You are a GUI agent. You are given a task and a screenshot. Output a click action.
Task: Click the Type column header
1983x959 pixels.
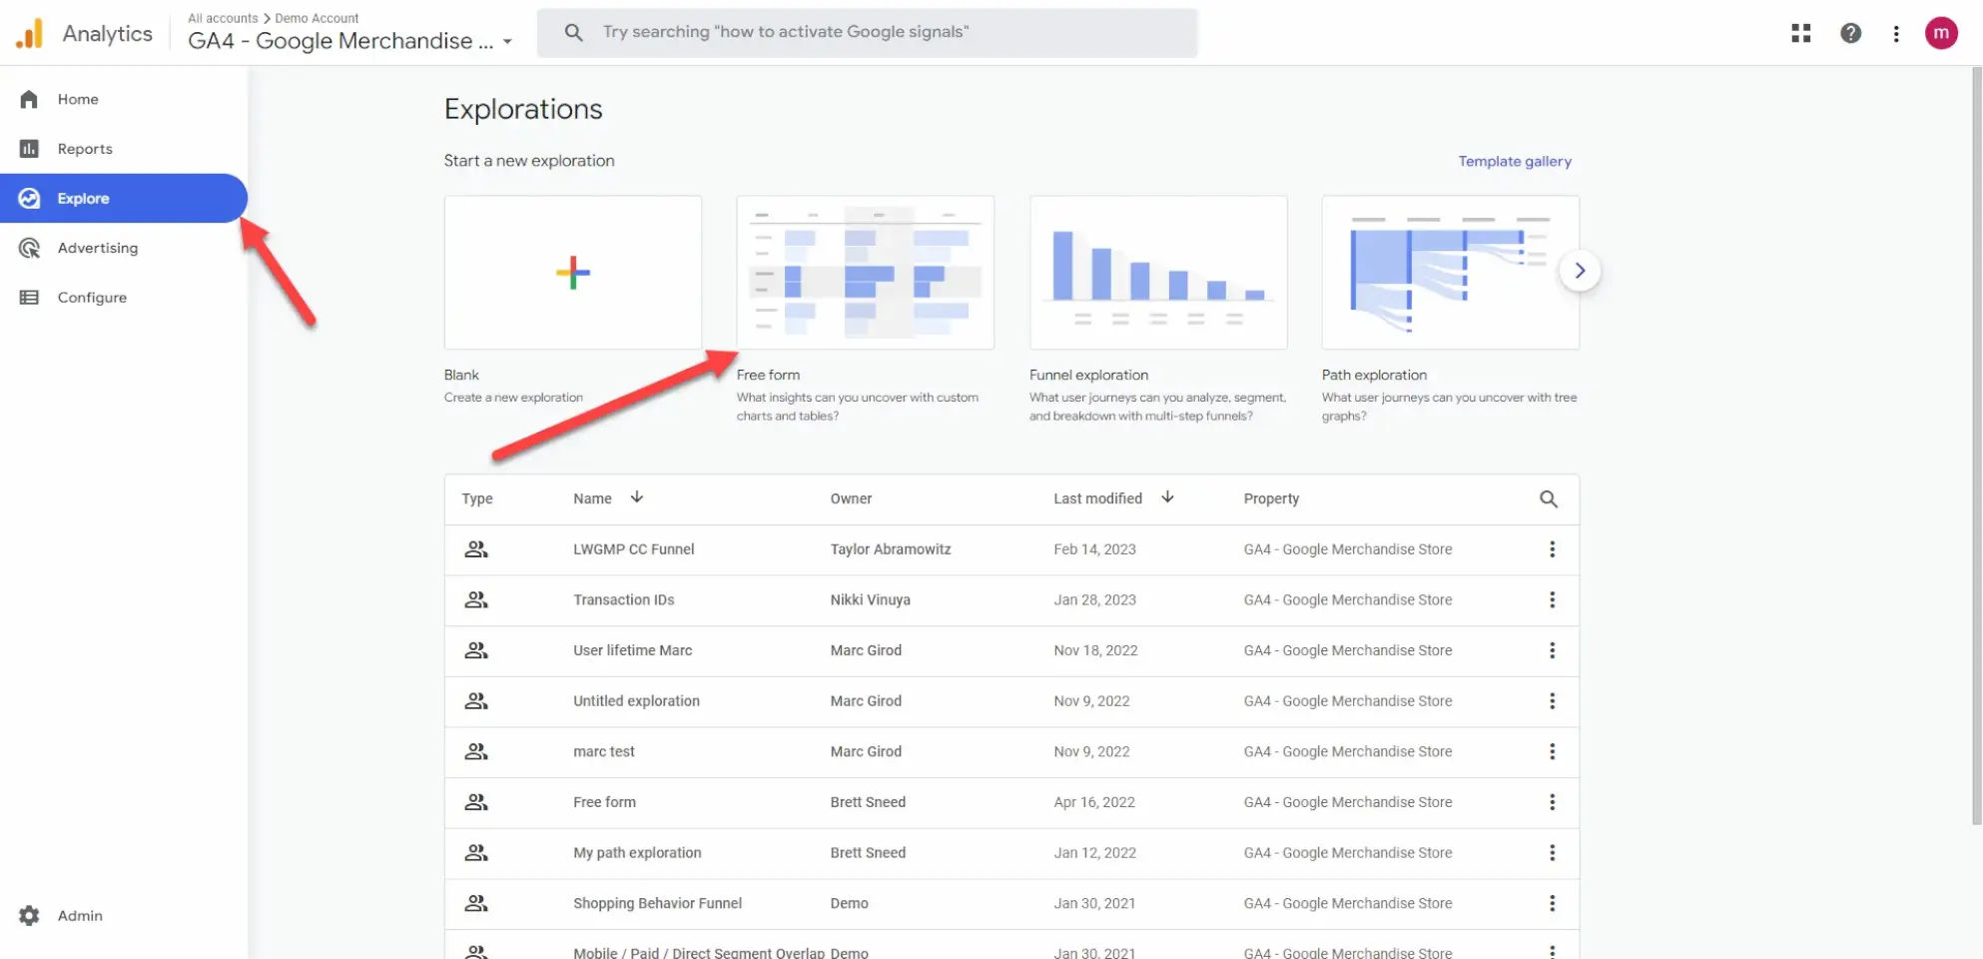476,498
